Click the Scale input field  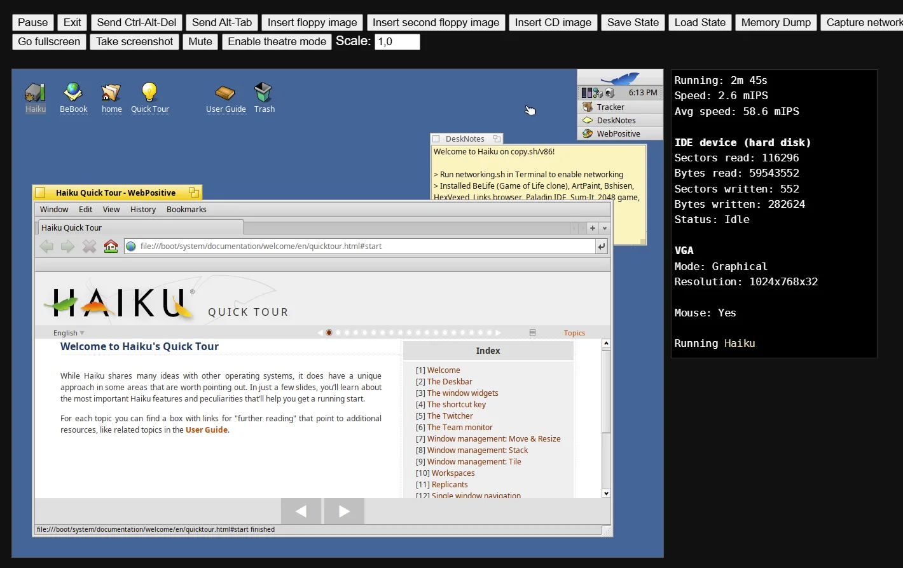(x=397, y=42)
